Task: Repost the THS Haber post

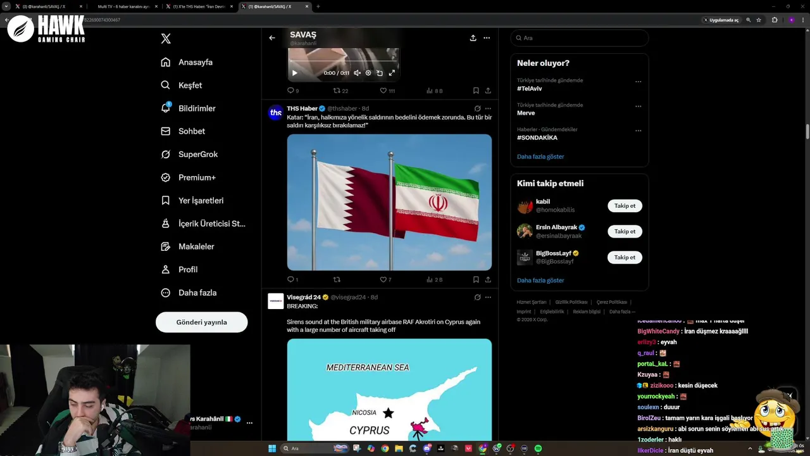Action: tap(337, 279)
